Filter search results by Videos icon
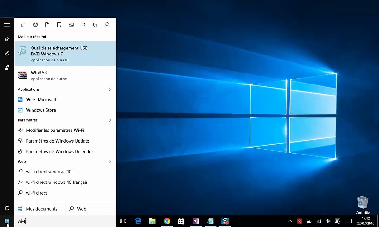The height and width of the screenshot is (227, 379). click(x=83, y=25)
